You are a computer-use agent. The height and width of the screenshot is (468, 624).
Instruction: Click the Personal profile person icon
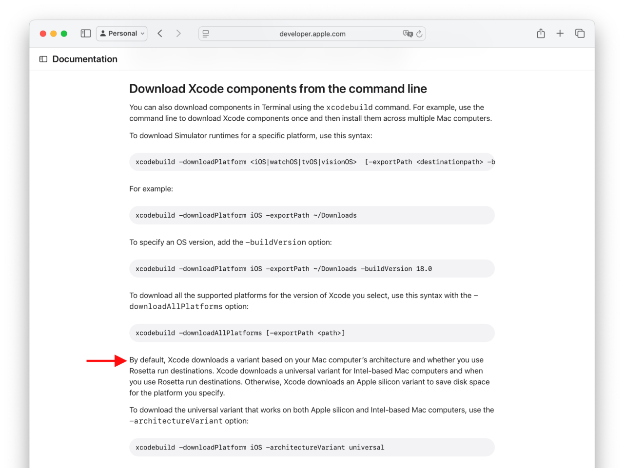pos(103,33)
